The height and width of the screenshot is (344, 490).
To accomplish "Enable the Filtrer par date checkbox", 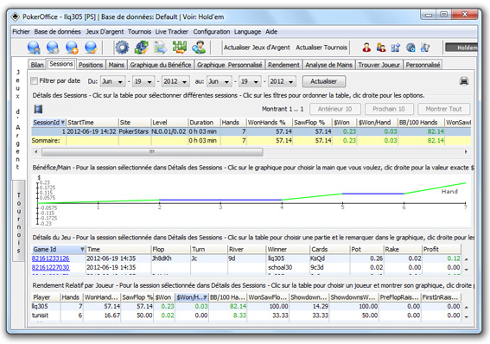I will click(34, 81).
